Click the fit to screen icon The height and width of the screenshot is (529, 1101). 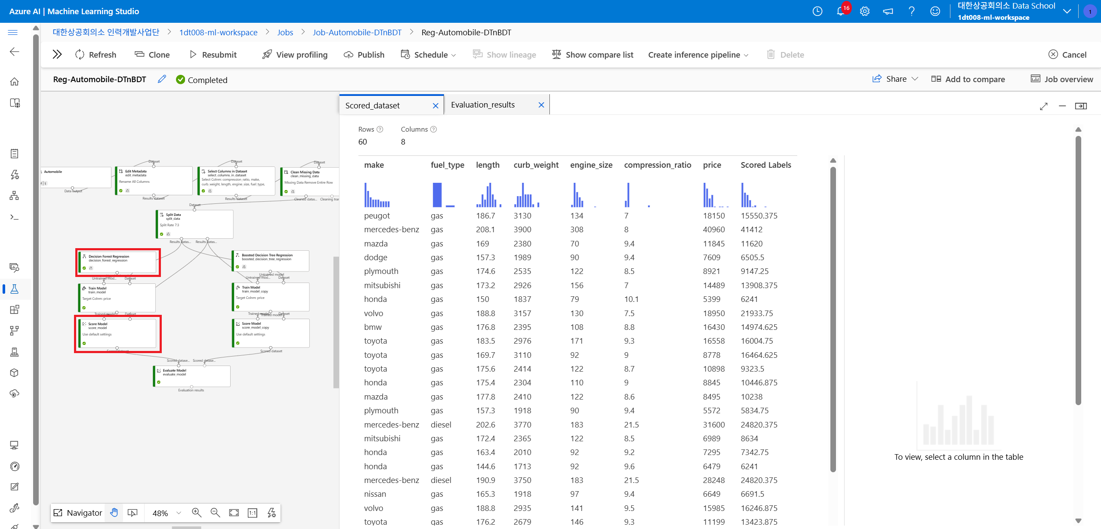[234, 513]
